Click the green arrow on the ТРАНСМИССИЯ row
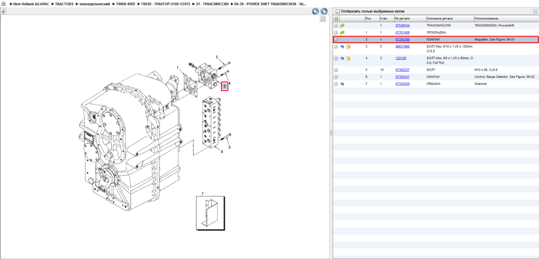The width and height of the screenshot is (539, 259). point(342,25)
